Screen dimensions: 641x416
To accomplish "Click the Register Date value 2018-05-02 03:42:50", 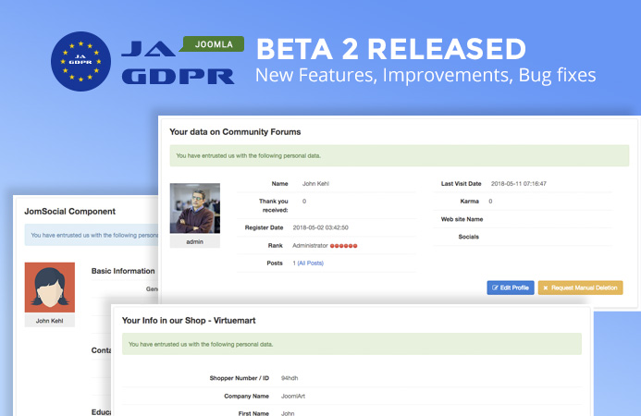I will (x=320, y=227).
